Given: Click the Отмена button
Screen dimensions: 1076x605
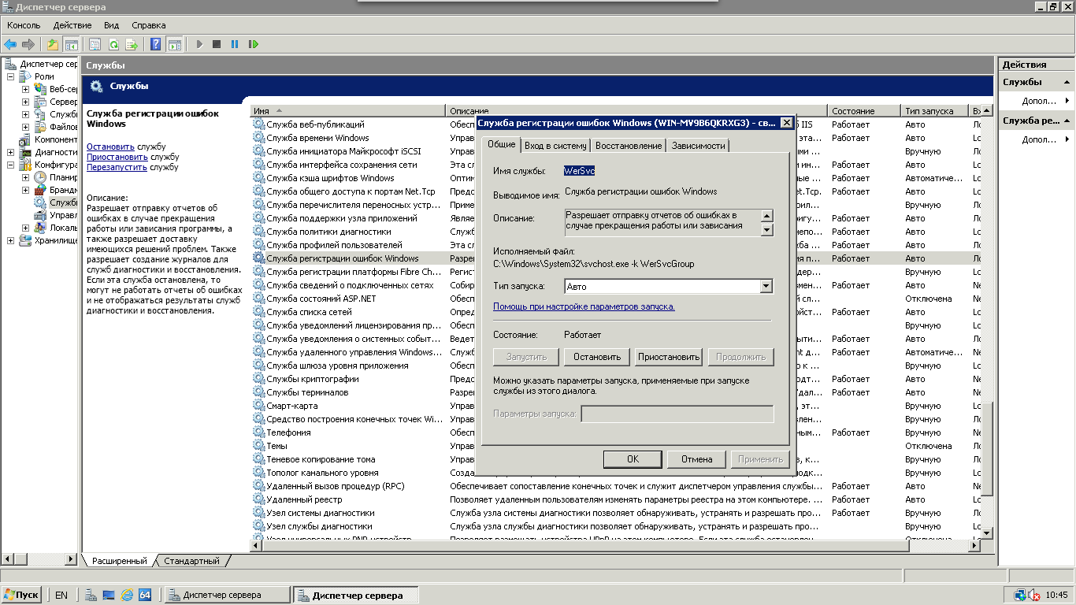Looking at the screenshot, I should pos(697,458).
